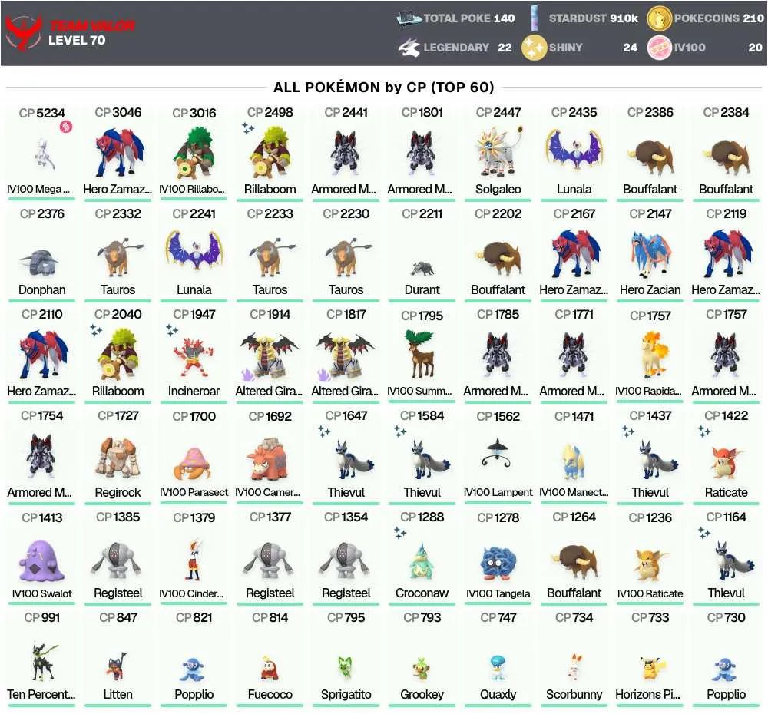This screenshot has height=714, width=768.
Task: Tap the Quaxly sprite
Action: click(x=498, y=667)
